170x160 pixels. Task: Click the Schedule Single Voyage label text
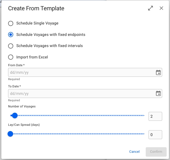[x=37, y=23]
